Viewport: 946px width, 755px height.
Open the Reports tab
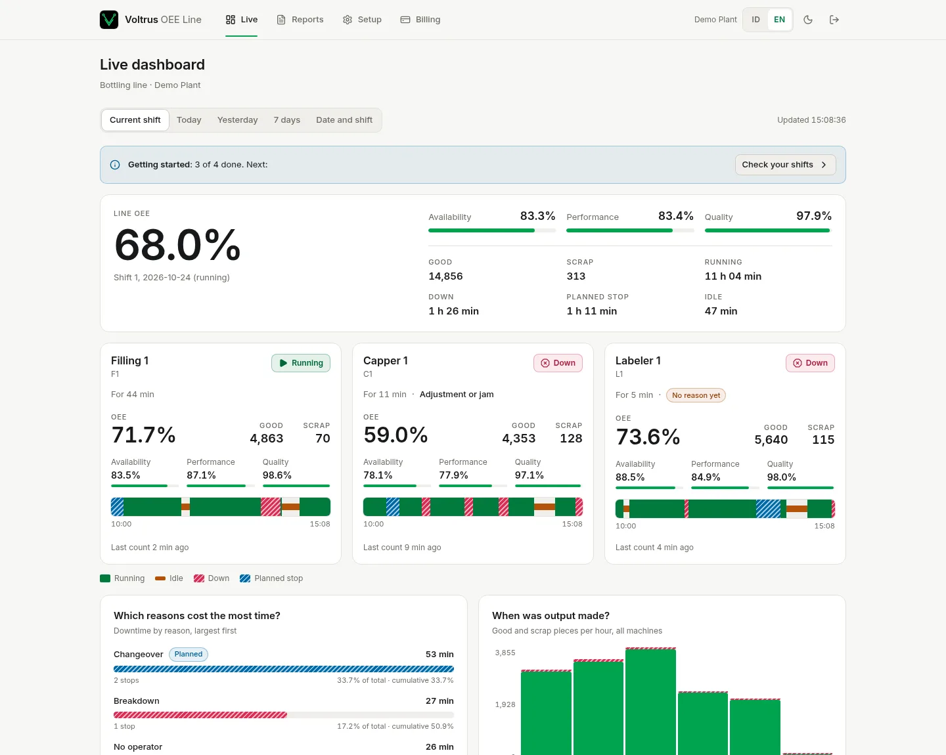300,20
